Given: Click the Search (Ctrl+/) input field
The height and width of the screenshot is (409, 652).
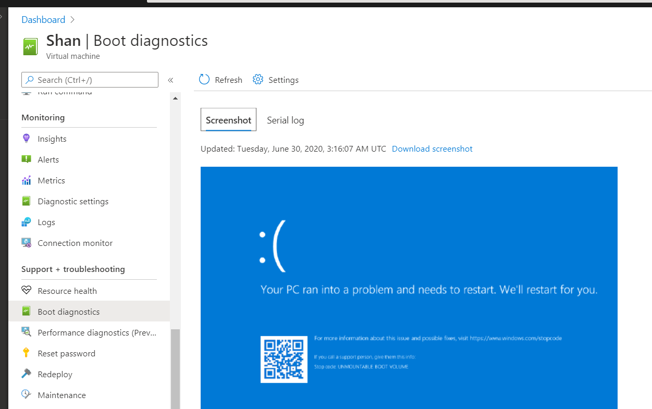Looking at the screenshot, I should (x=90, y=80).
